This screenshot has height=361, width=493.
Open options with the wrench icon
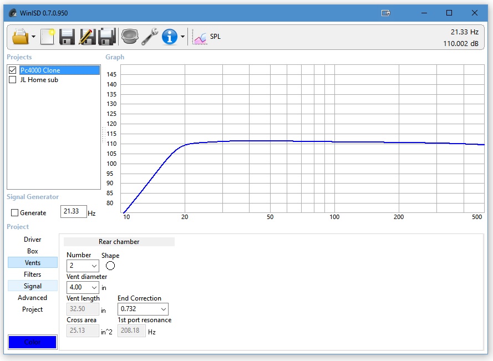pyautogui.click(x=150, y=37)
